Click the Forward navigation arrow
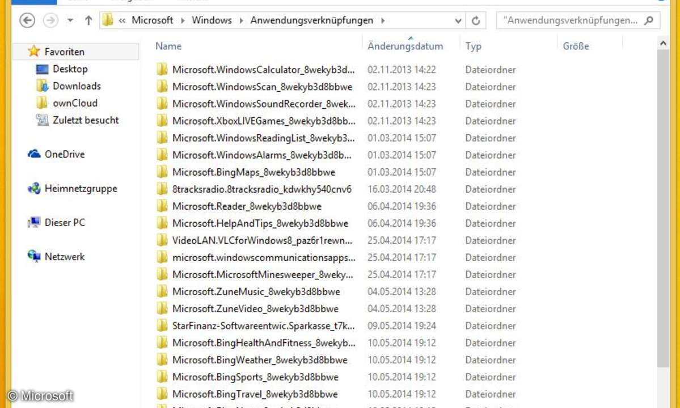The image size is (680, 408). click(x=50, y=20)
